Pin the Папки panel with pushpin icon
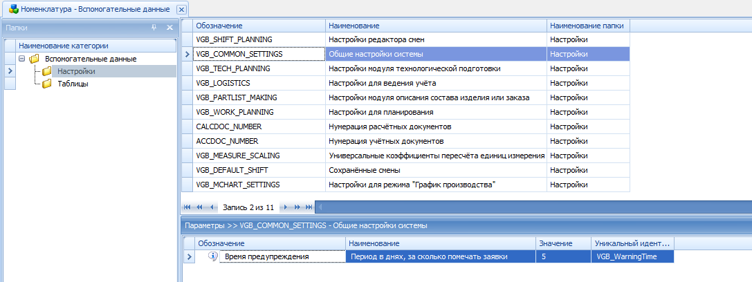 point(154,28)
